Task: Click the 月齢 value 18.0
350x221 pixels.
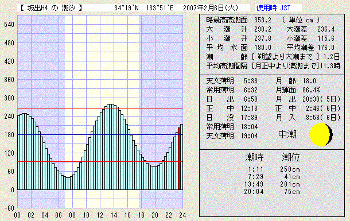Action: 309,81
